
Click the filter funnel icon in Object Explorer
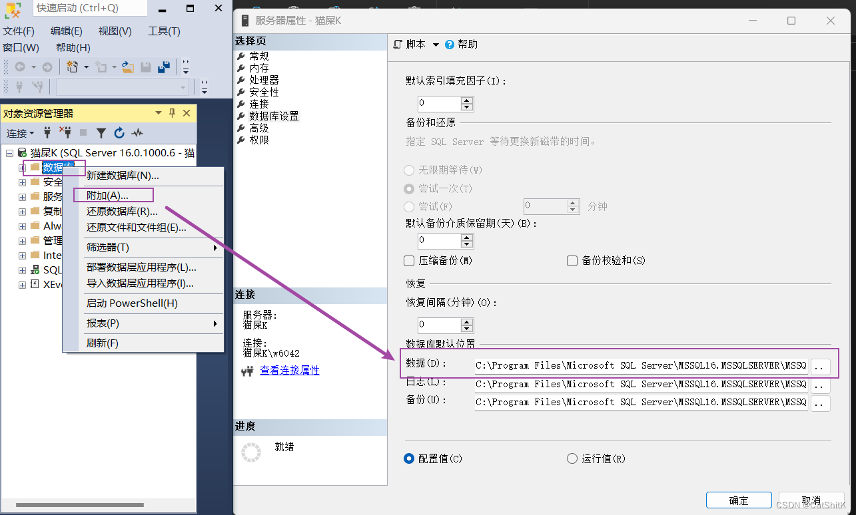coord(101,133)
